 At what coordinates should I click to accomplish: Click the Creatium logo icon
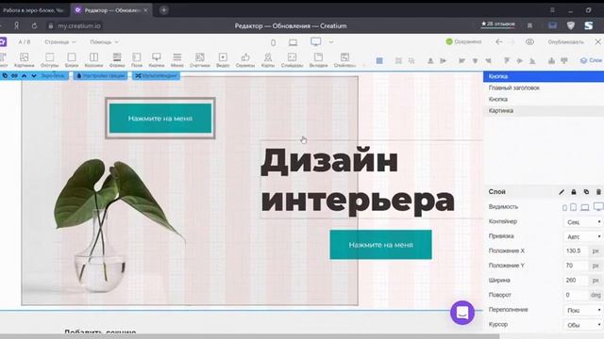(x=3, y=41)
